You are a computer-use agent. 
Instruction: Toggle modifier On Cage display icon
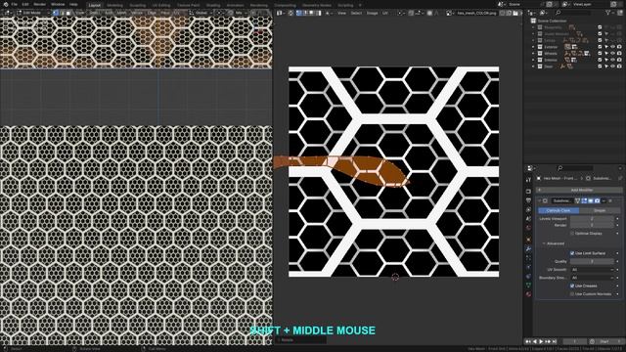click(577, 200)
